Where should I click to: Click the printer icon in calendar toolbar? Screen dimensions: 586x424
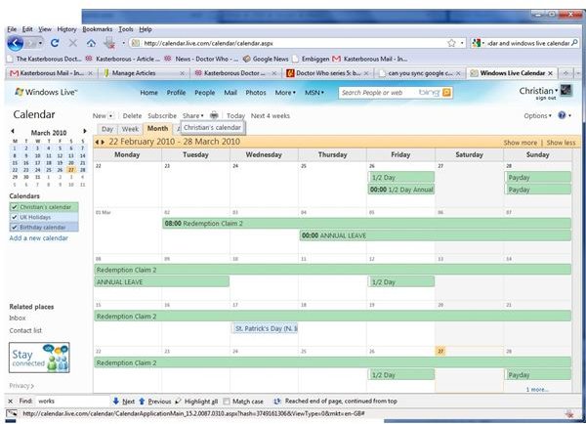214,115
